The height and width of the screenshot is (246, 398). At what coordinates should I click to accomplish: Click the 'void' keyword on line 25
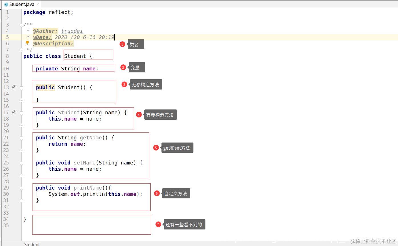(64, 163)
